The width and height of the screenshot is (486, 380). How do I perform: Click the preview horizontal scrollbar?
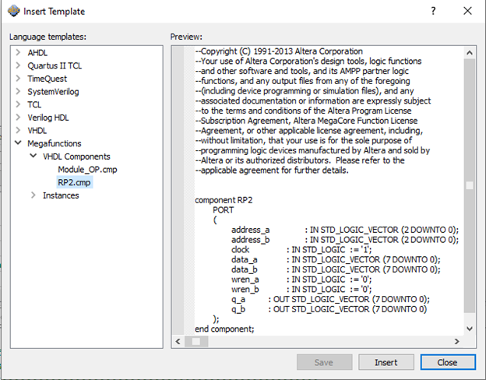click(x=327, y=341)
